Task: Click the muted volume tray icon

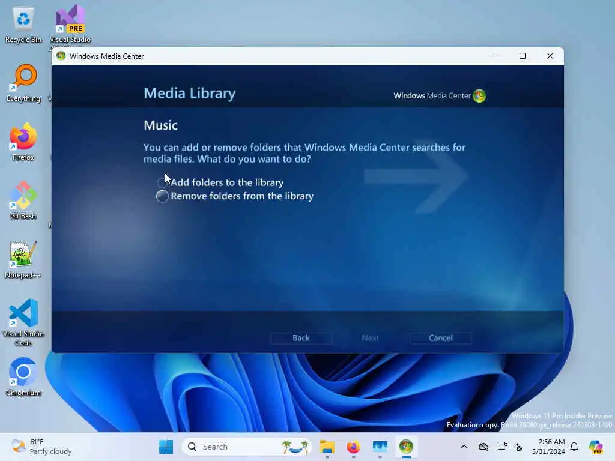Action: (518, 447)
